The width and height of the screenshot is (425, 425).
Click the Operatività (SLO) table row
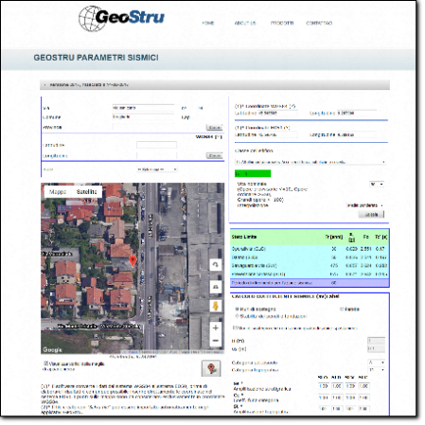point(310,249)
